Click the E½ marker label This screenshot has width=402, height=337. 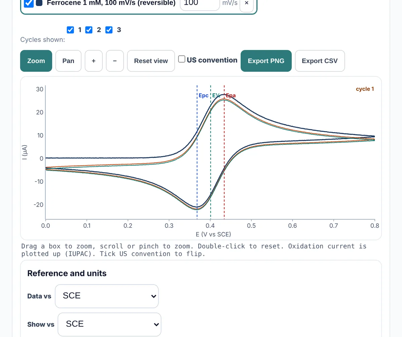click(216, 96)
